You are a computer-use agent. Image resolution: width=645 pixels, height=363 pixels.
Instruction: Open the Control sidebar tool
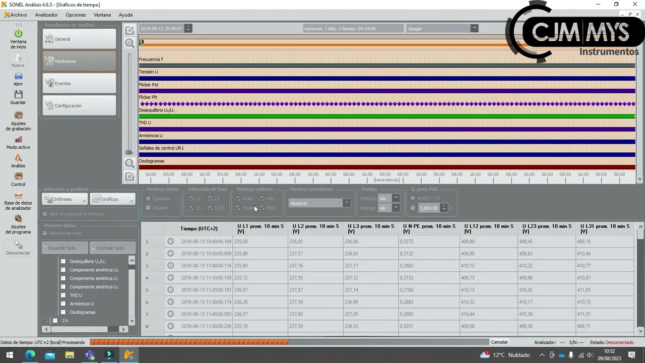coord(18,179)
